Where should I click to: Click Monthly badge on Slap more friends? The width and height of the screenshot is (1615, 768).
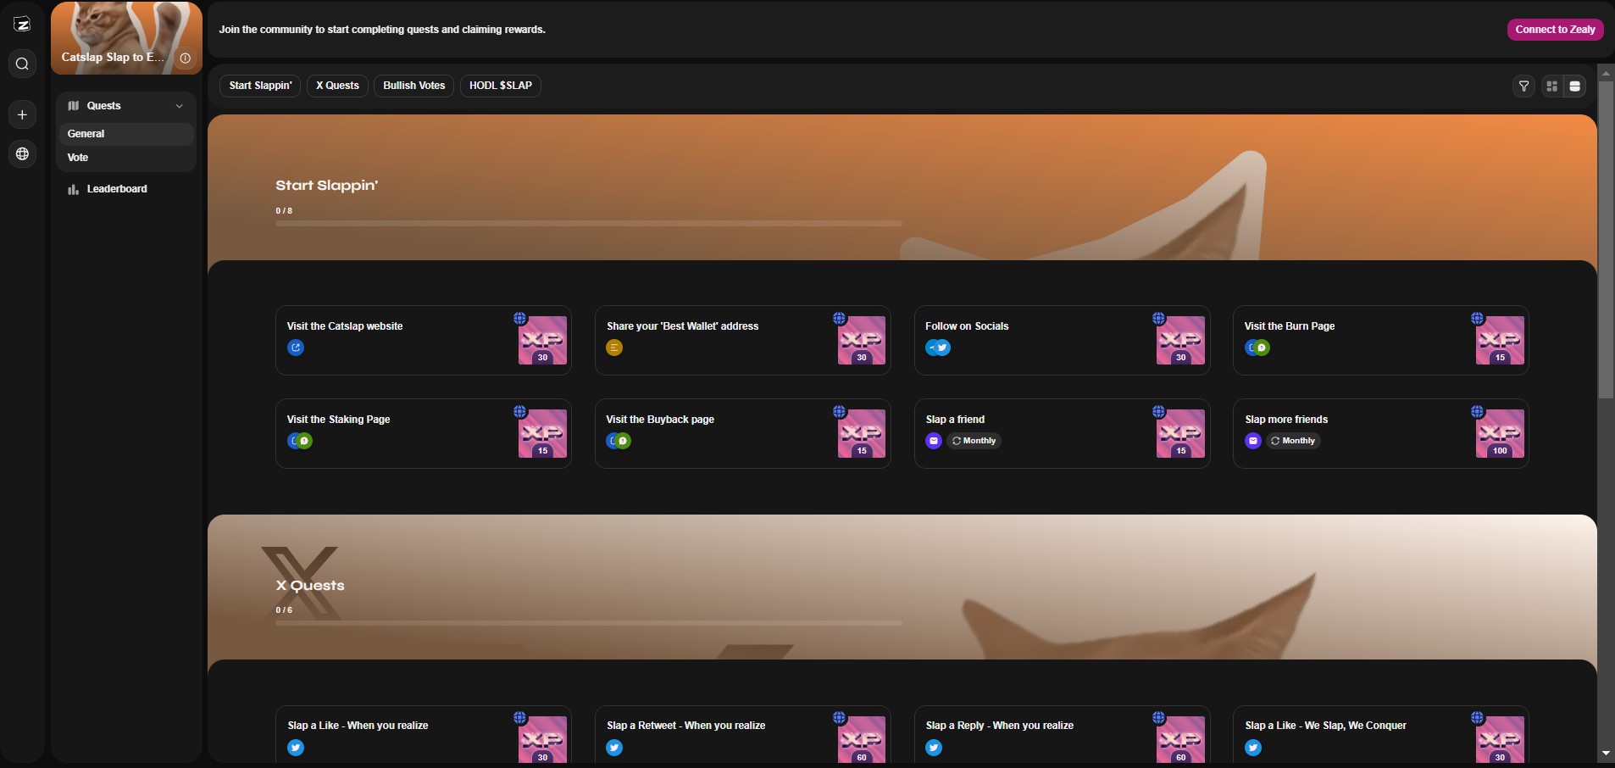(x=1293, y=441)
